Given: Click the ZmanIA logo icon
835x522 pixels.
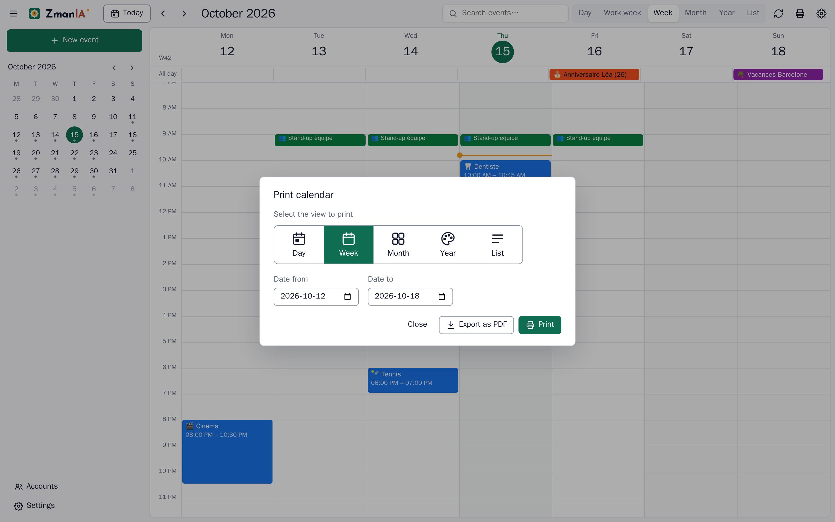Looking at the screenshot, I should [x=34, y=14].
